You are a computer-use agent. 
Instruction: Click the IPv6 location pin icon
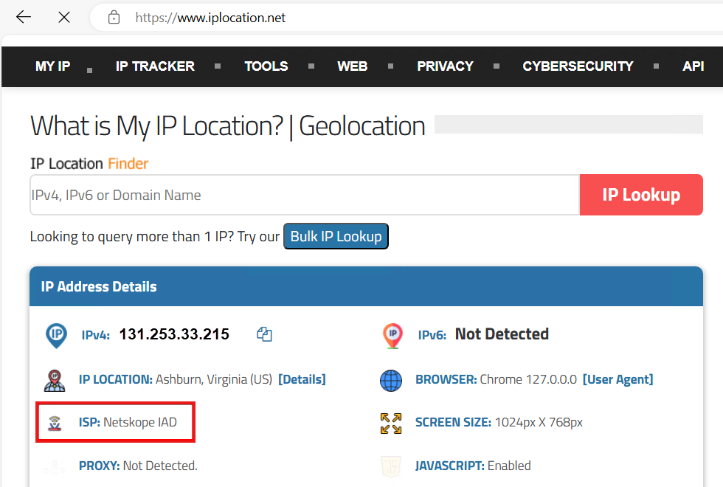coord(392,335)
